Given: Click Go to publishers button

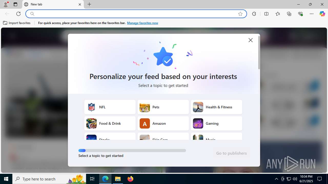Looking at the screenshot, I should point(231,153).
